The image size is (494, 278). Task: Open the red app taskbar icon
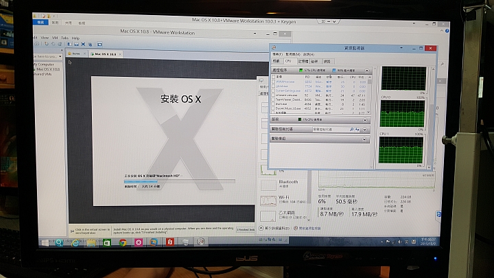pos(170,242)
